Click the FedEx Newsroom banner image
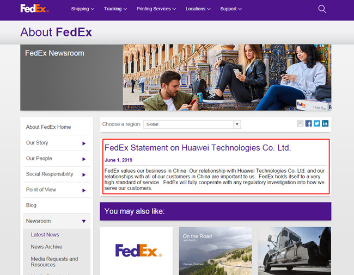The width and height of the screenshot is (354, 275). pyautogui.click(x=227, y=77)
